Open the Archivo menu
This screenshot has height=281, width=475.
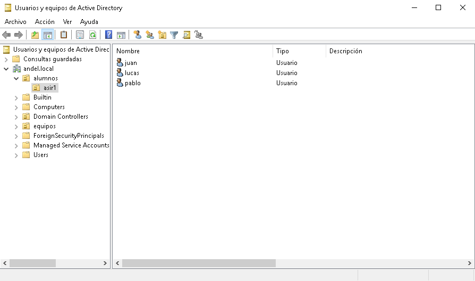(15, 21)
